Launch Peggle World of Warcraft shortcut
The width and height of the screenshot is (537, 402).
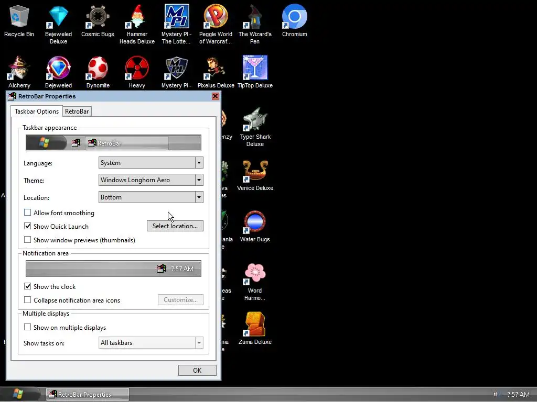(x=216, y=24)
